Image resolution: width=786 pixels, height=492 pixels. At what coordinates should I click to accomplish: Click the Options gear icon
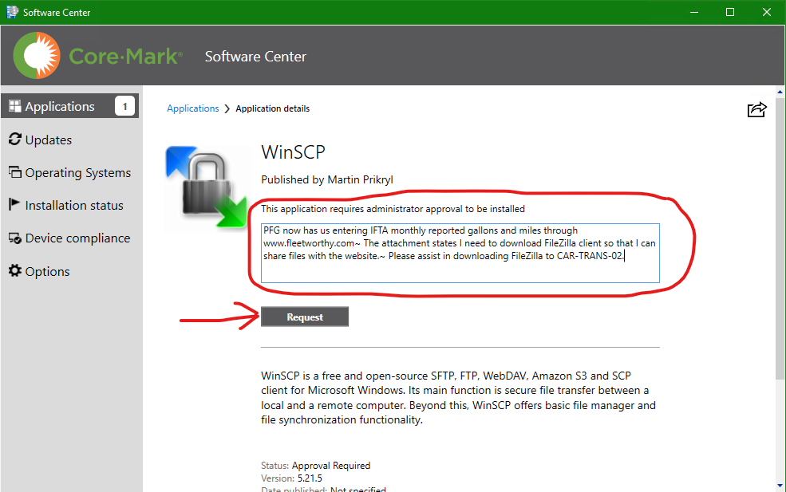click(x=15, y=270)
